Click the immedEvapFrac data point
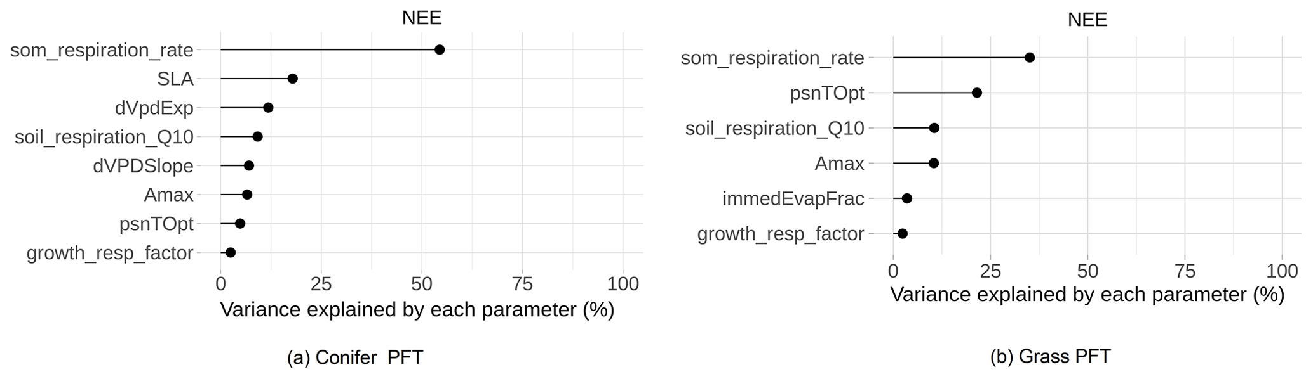This screenshot has height=379, width=1313. coord(906,198)
